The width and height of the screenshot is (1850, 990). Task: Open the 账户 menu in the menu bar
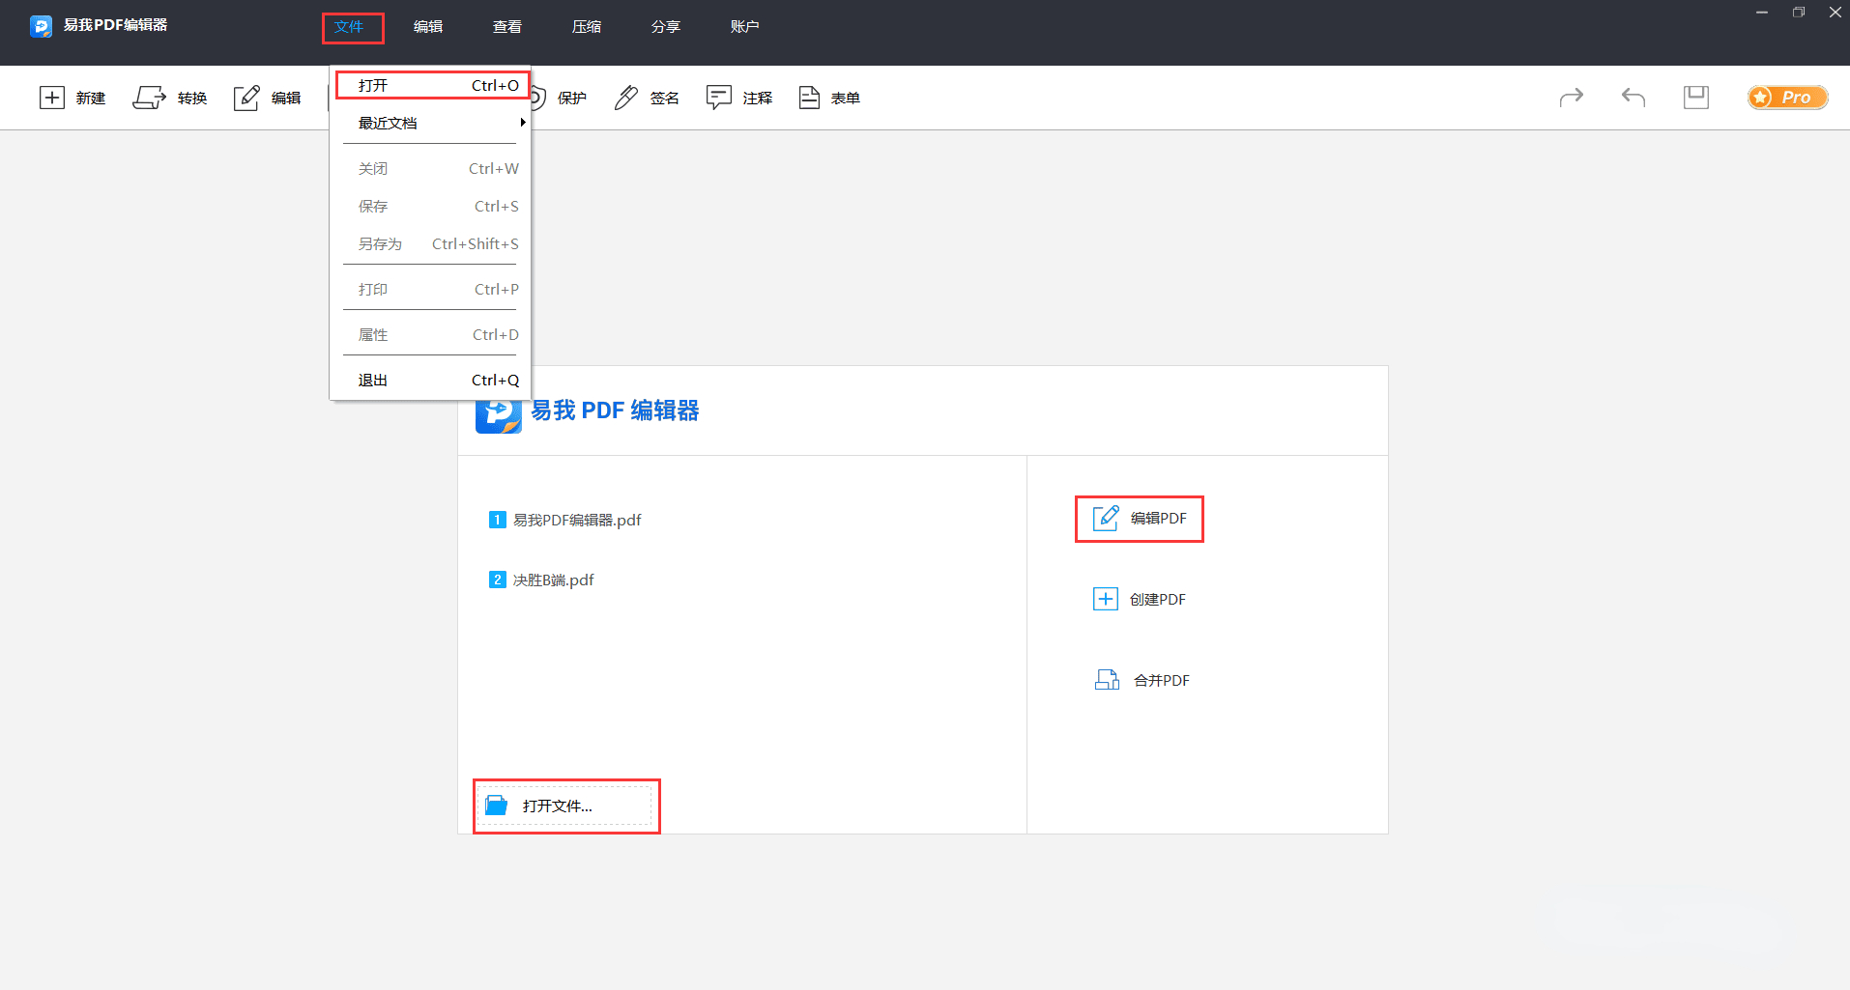pos(745,27)
